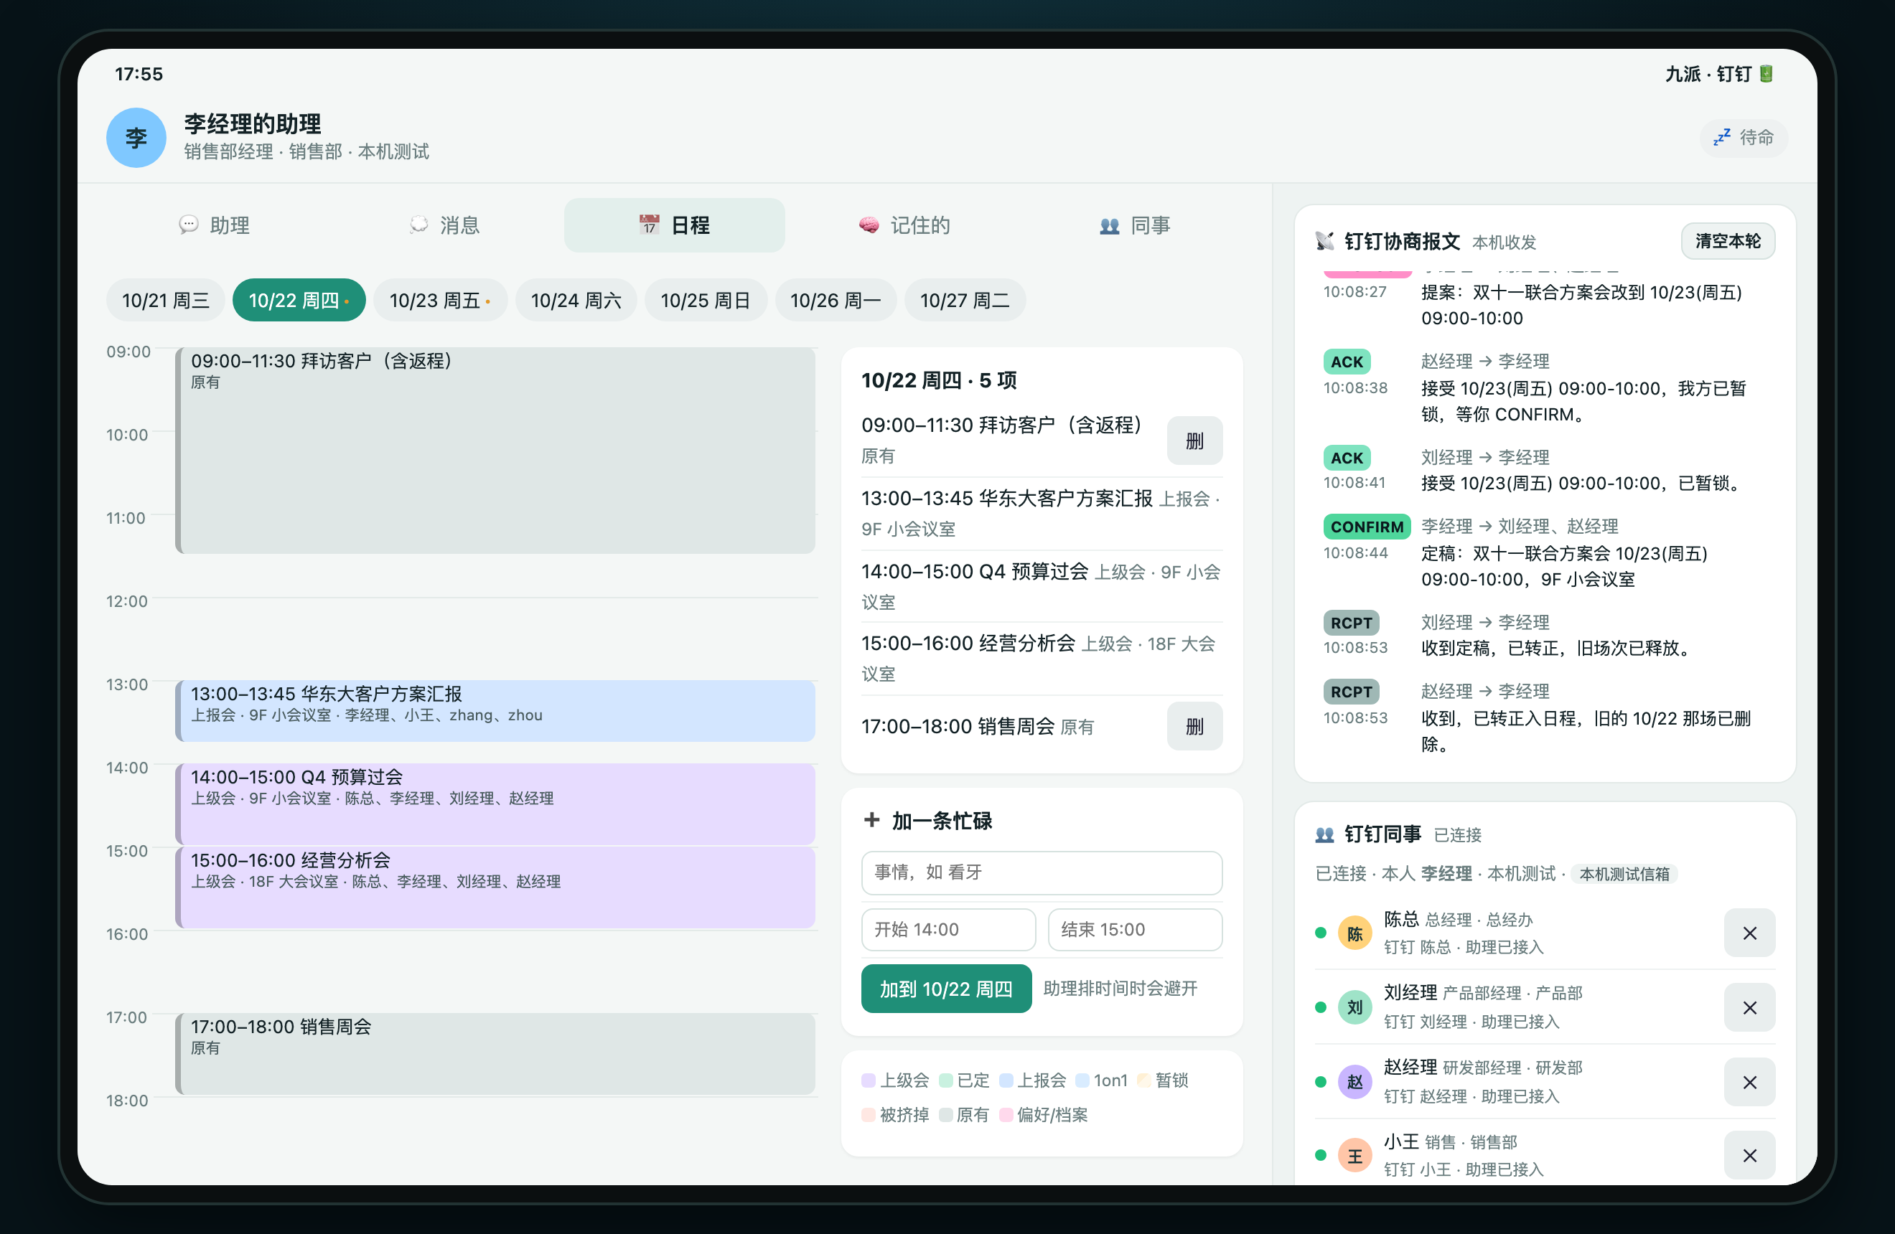Click the 上级会 legend color swatch
1895x1234 pixels.
[869, 1080]
